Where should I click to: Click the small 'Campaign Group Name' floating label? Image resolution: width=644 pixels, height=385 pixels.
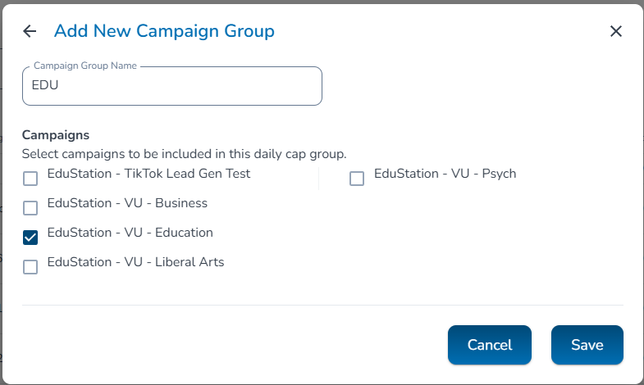85,66
